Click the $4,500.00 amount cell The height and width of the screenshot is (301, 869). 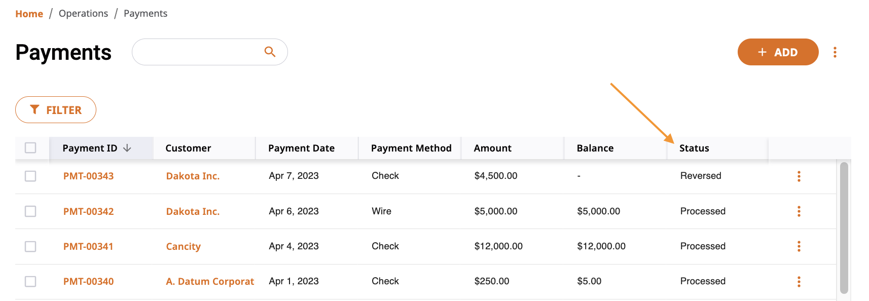pyautogui.click(x=495, y=176)
